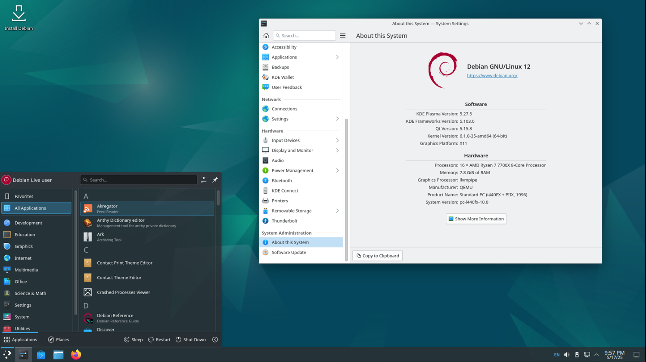Click the Audio icon in Hardware
Screen dimensions: 646x362
pyautogui.click(x=265, y=161)
